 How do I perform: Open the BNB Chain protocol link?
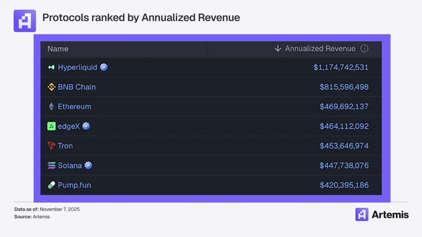pyautogui.click(x=77, y=87)
